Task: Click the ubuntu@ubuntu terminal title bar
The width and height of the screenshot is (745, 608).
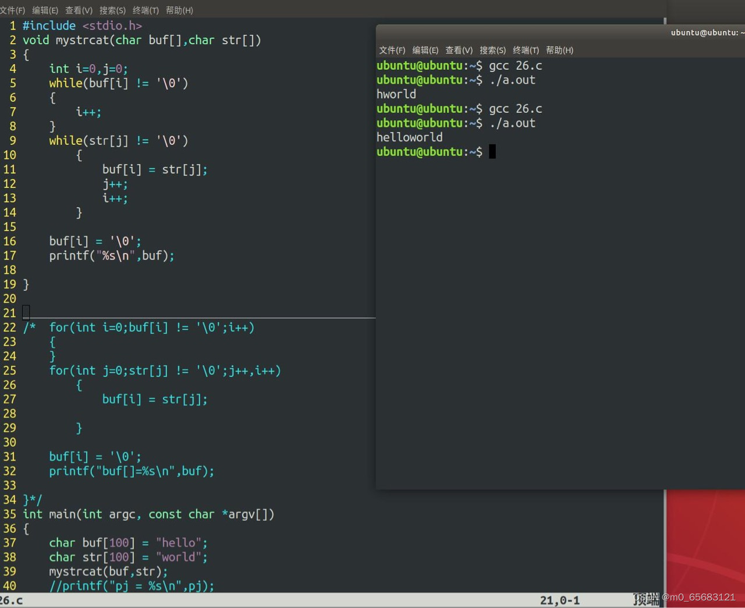Action: pyautogui.click(x=560, y=33)
